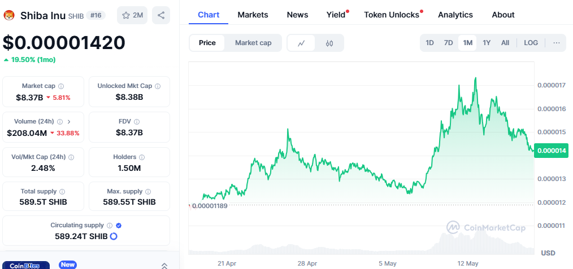The width and height of the screenshot is (573, 269).
Task: Add Shiba Inu to watchlist via star button
Action: tap(132, 15)
